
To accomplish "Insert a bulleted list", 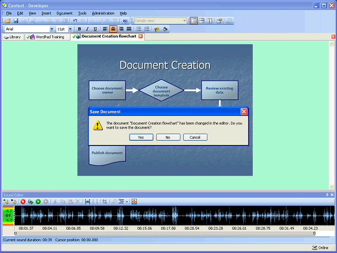I will pos(139,29).
